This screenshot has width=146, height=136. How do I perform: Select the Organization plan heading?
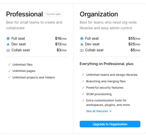(x=99, y=14)
